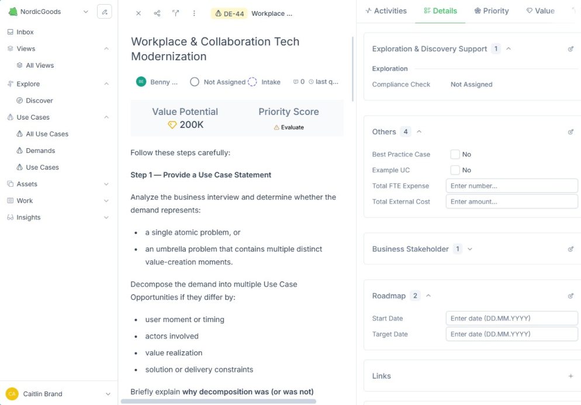Image resolution: width=581 pixels, height=405 pixels.
Task: Edit the Exploration & Discovery Support section
Action: [x=570, y=49]
